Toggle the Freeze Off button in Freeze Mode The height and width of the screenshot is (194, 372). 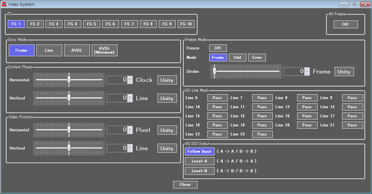pyautogui.click(x=218, y=48)
